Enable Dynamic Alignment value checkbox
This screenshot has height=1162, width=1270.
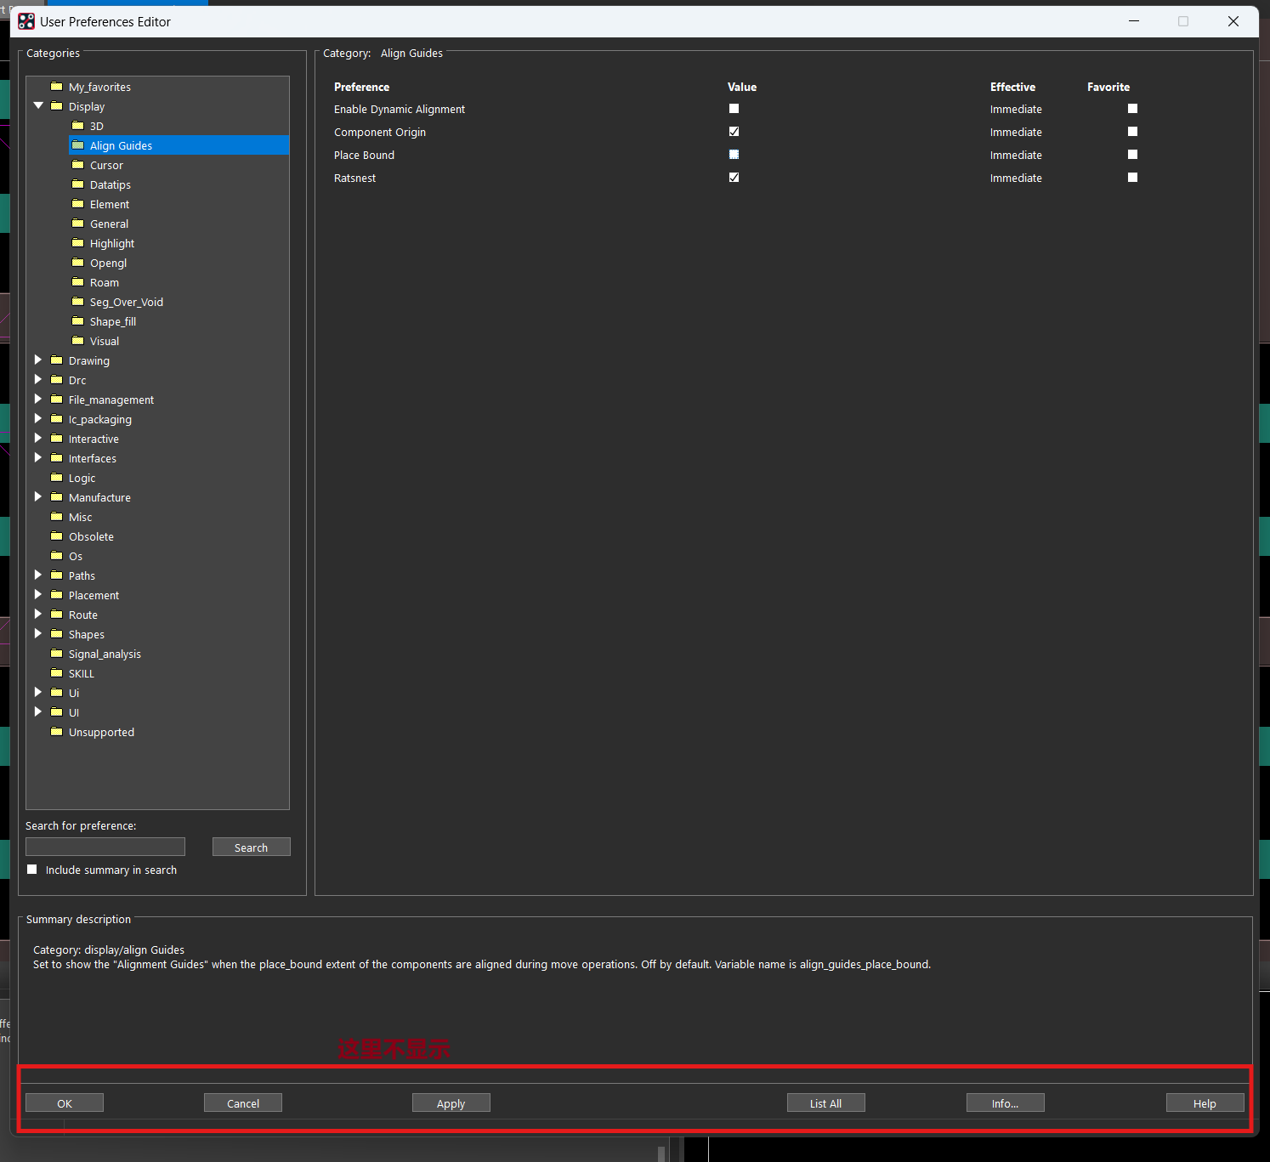point(734,109)
